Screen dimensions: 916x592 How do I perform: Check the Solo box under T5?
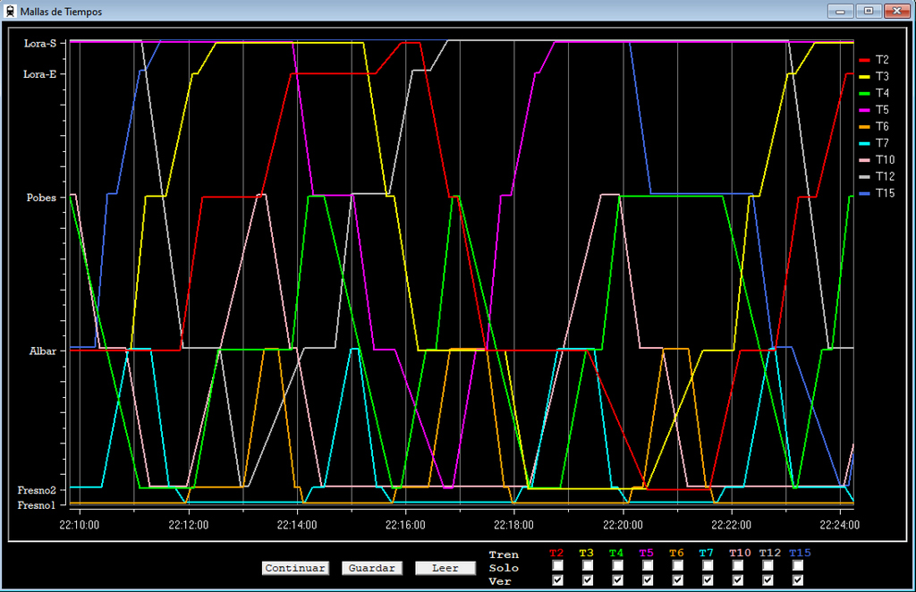pyautogui.click(x=648, y=566)
